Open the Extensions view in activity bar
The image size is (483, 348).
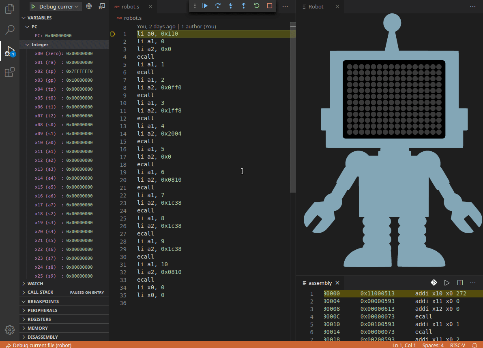pos(10,72)
